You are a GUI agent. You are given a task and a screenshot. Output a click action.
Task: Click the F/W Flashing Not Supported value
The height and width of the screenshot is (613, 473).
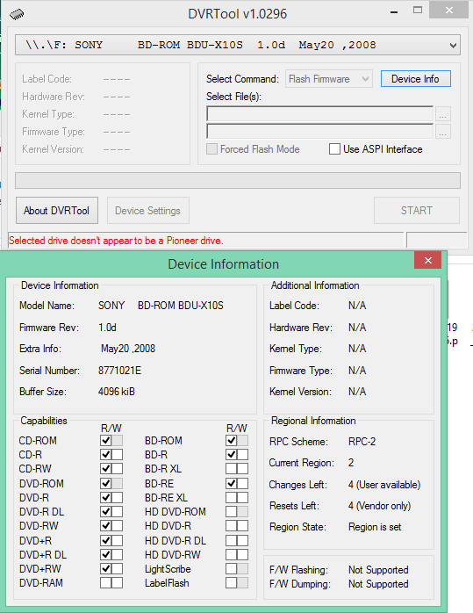(x=378, y=570)
